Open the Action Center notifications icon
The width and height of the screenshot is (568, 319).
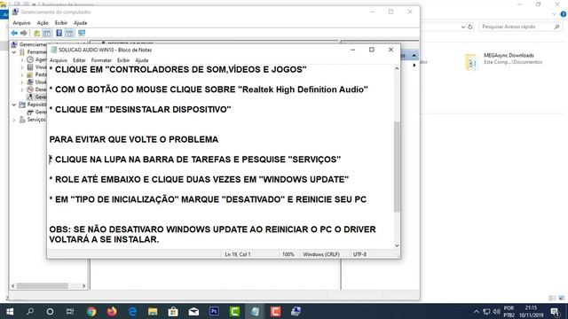point(555,311)
